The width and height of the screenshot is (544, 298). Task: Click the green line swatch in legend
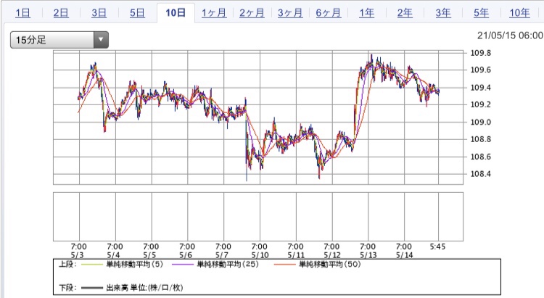click(x=91, y=265)
